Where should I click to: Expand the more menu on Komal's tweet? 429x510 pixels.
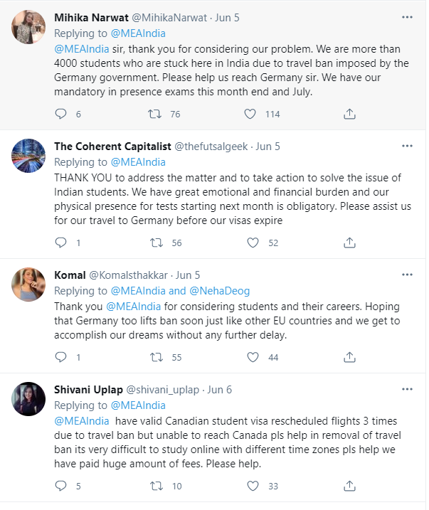[x=406, y=275]
